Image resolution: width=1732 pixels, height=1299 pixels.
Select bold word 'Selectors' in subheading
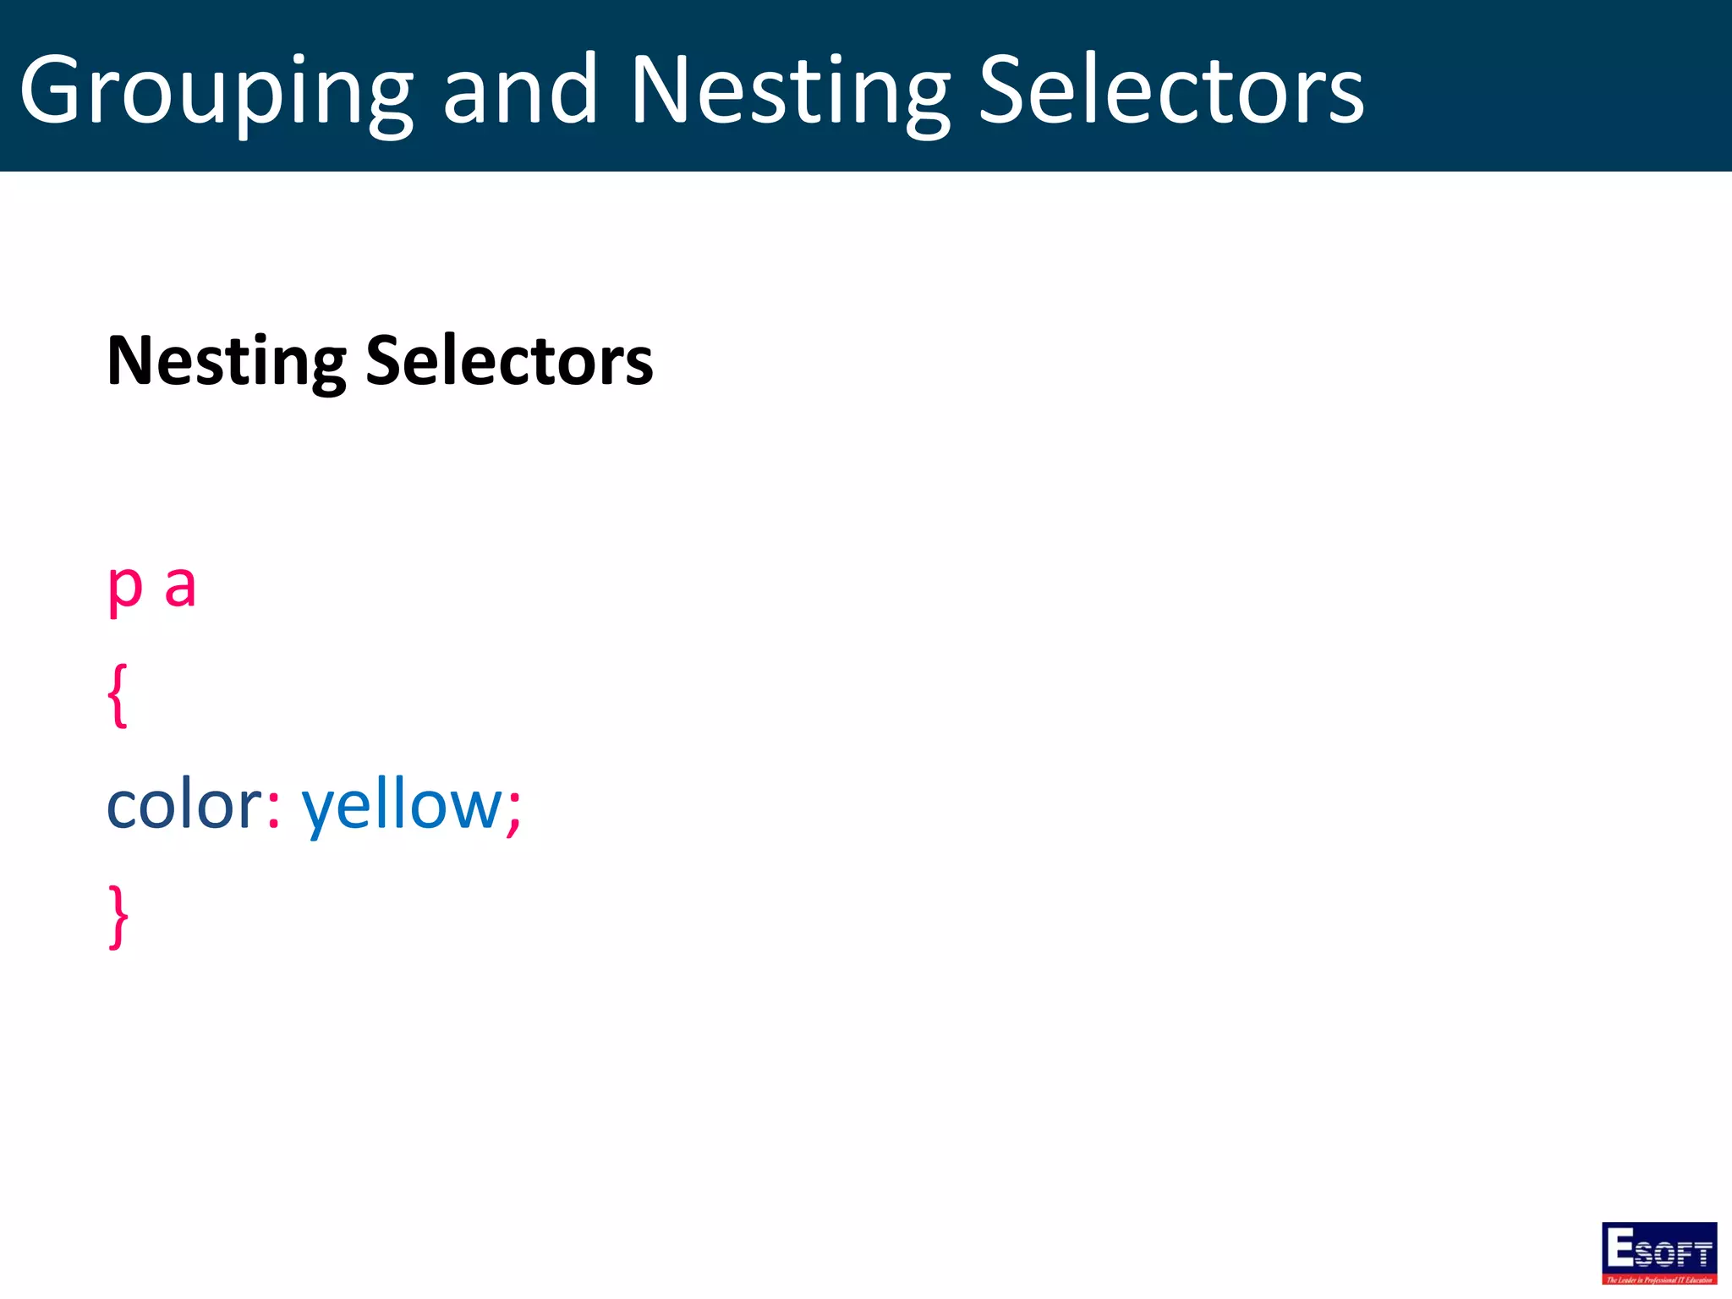509,359
